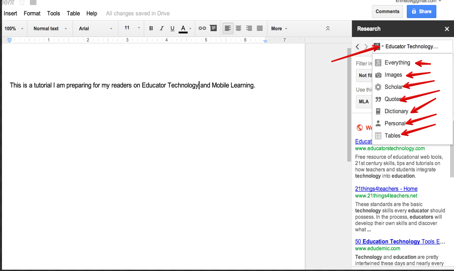Viewport: 454px width, 271px height.
Task: Select left alignment
Action: (x=228, y=29)
